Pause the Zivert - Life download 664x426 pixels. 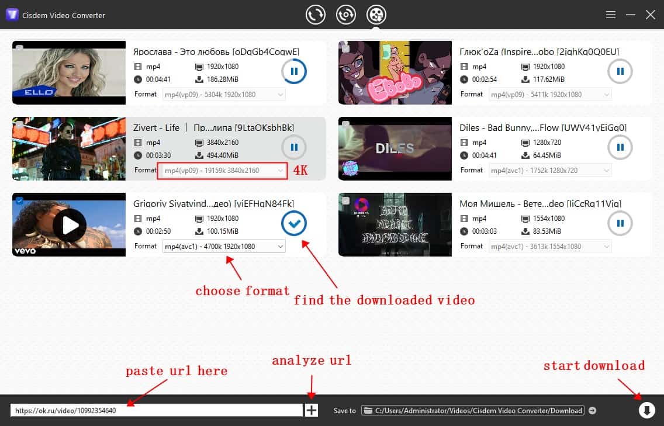294,147
